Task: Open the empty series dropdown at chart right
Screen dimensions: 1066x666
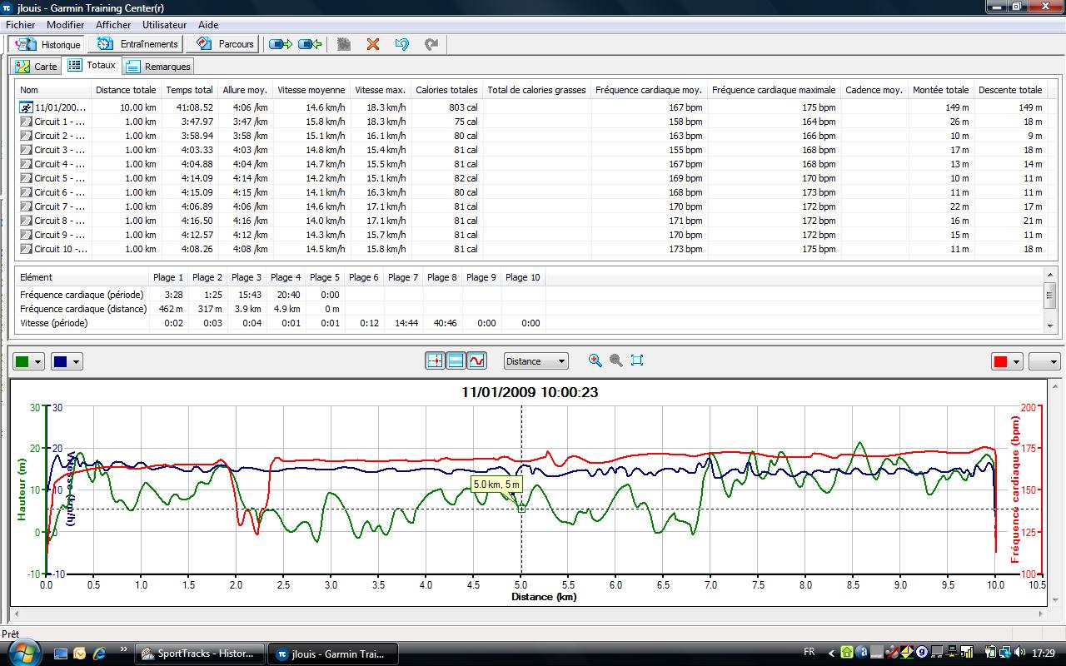Action: 1044,361
